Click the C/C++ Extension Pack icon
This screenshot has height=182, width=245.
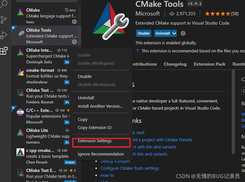(x=20, y=112)
